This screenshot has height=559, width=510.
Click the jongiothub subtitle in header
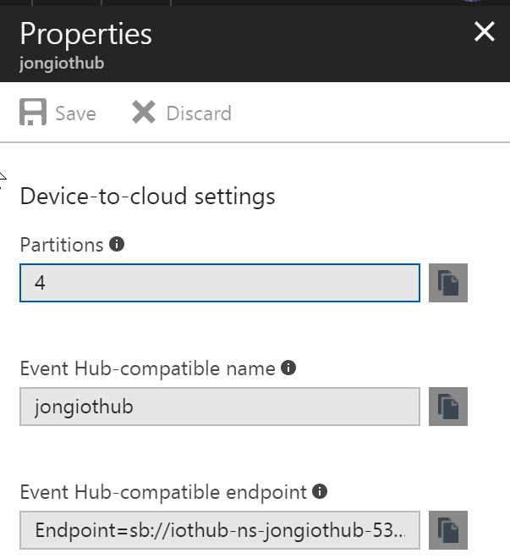pos(62,64)
